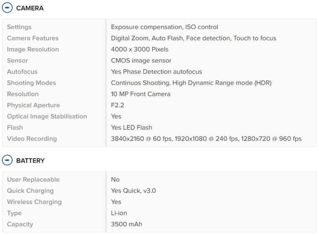
Task: Click the Optical Image Stabilisation label
Action: (47, 116)
